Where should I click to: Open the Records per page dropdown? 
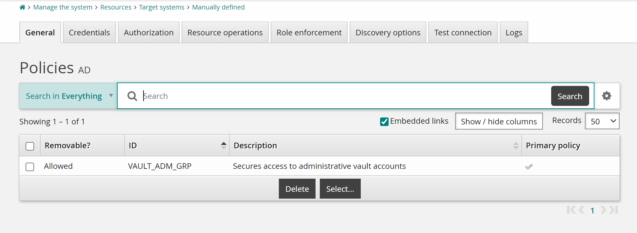click(602, 121)
